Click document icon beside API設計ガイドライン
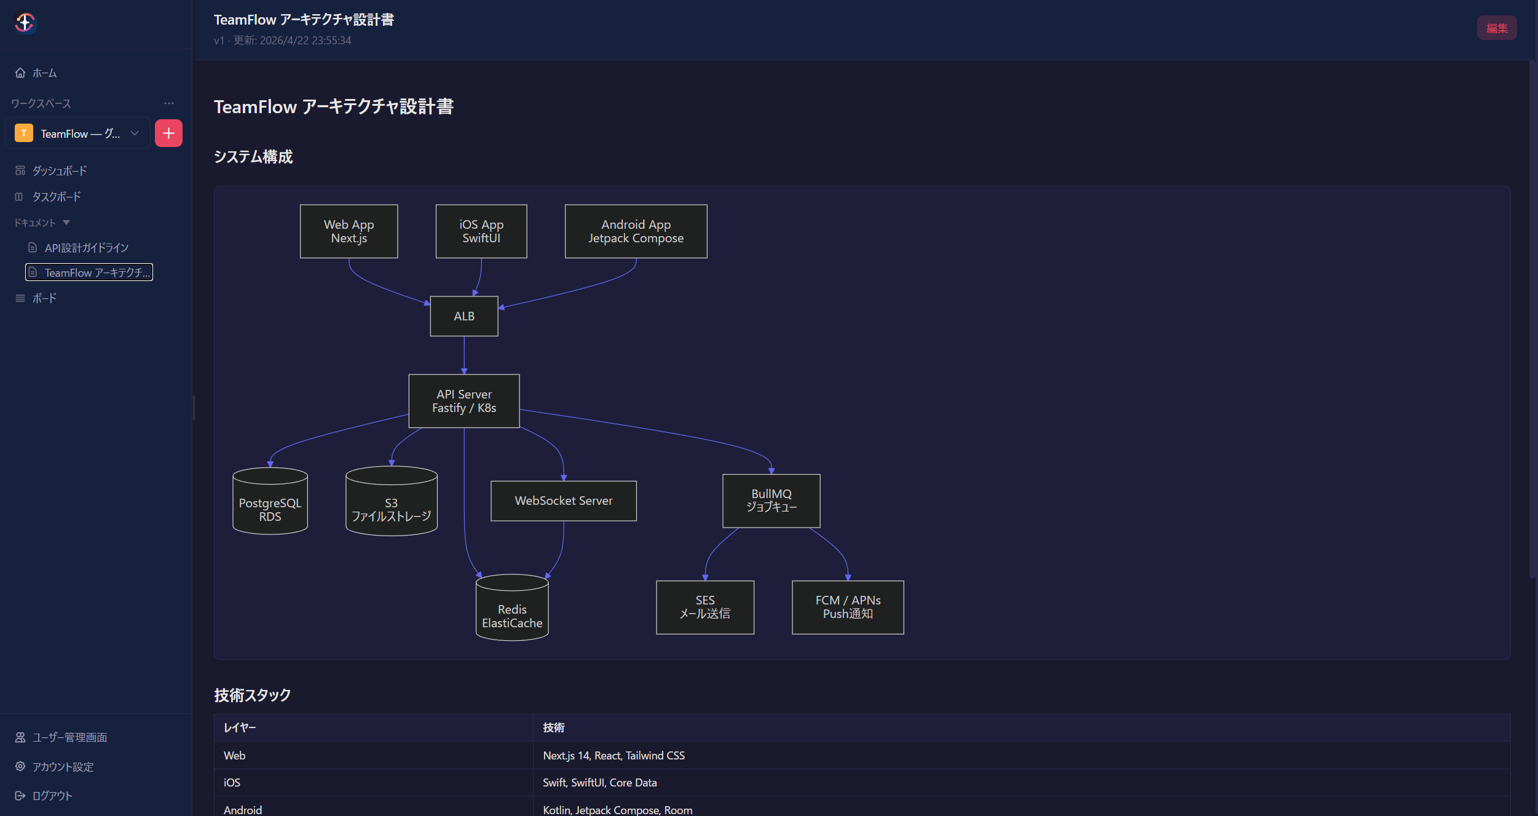Image resolution: width=1538 pixels, height=816 pixels. click(x=33, y=247)
